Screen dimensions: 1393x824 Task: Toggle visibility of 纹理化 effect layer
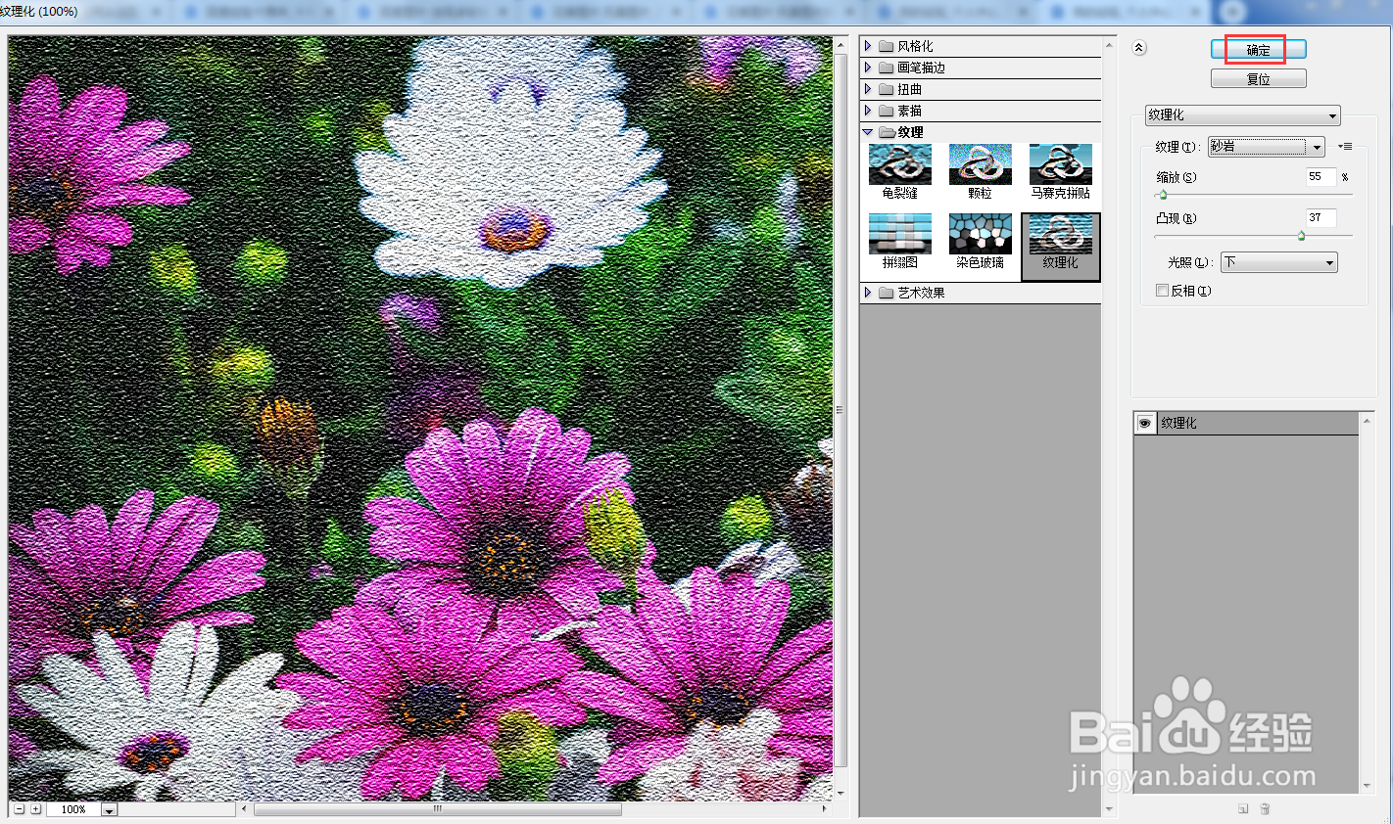[x=1144, y=423]
